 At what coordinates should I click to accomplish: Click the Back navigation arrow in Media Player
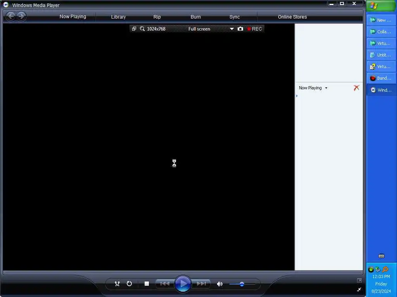point(10,17)
